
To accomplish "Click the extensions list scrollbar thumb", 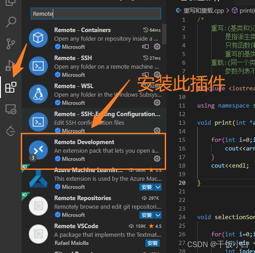I will click(x=164, y=34).
